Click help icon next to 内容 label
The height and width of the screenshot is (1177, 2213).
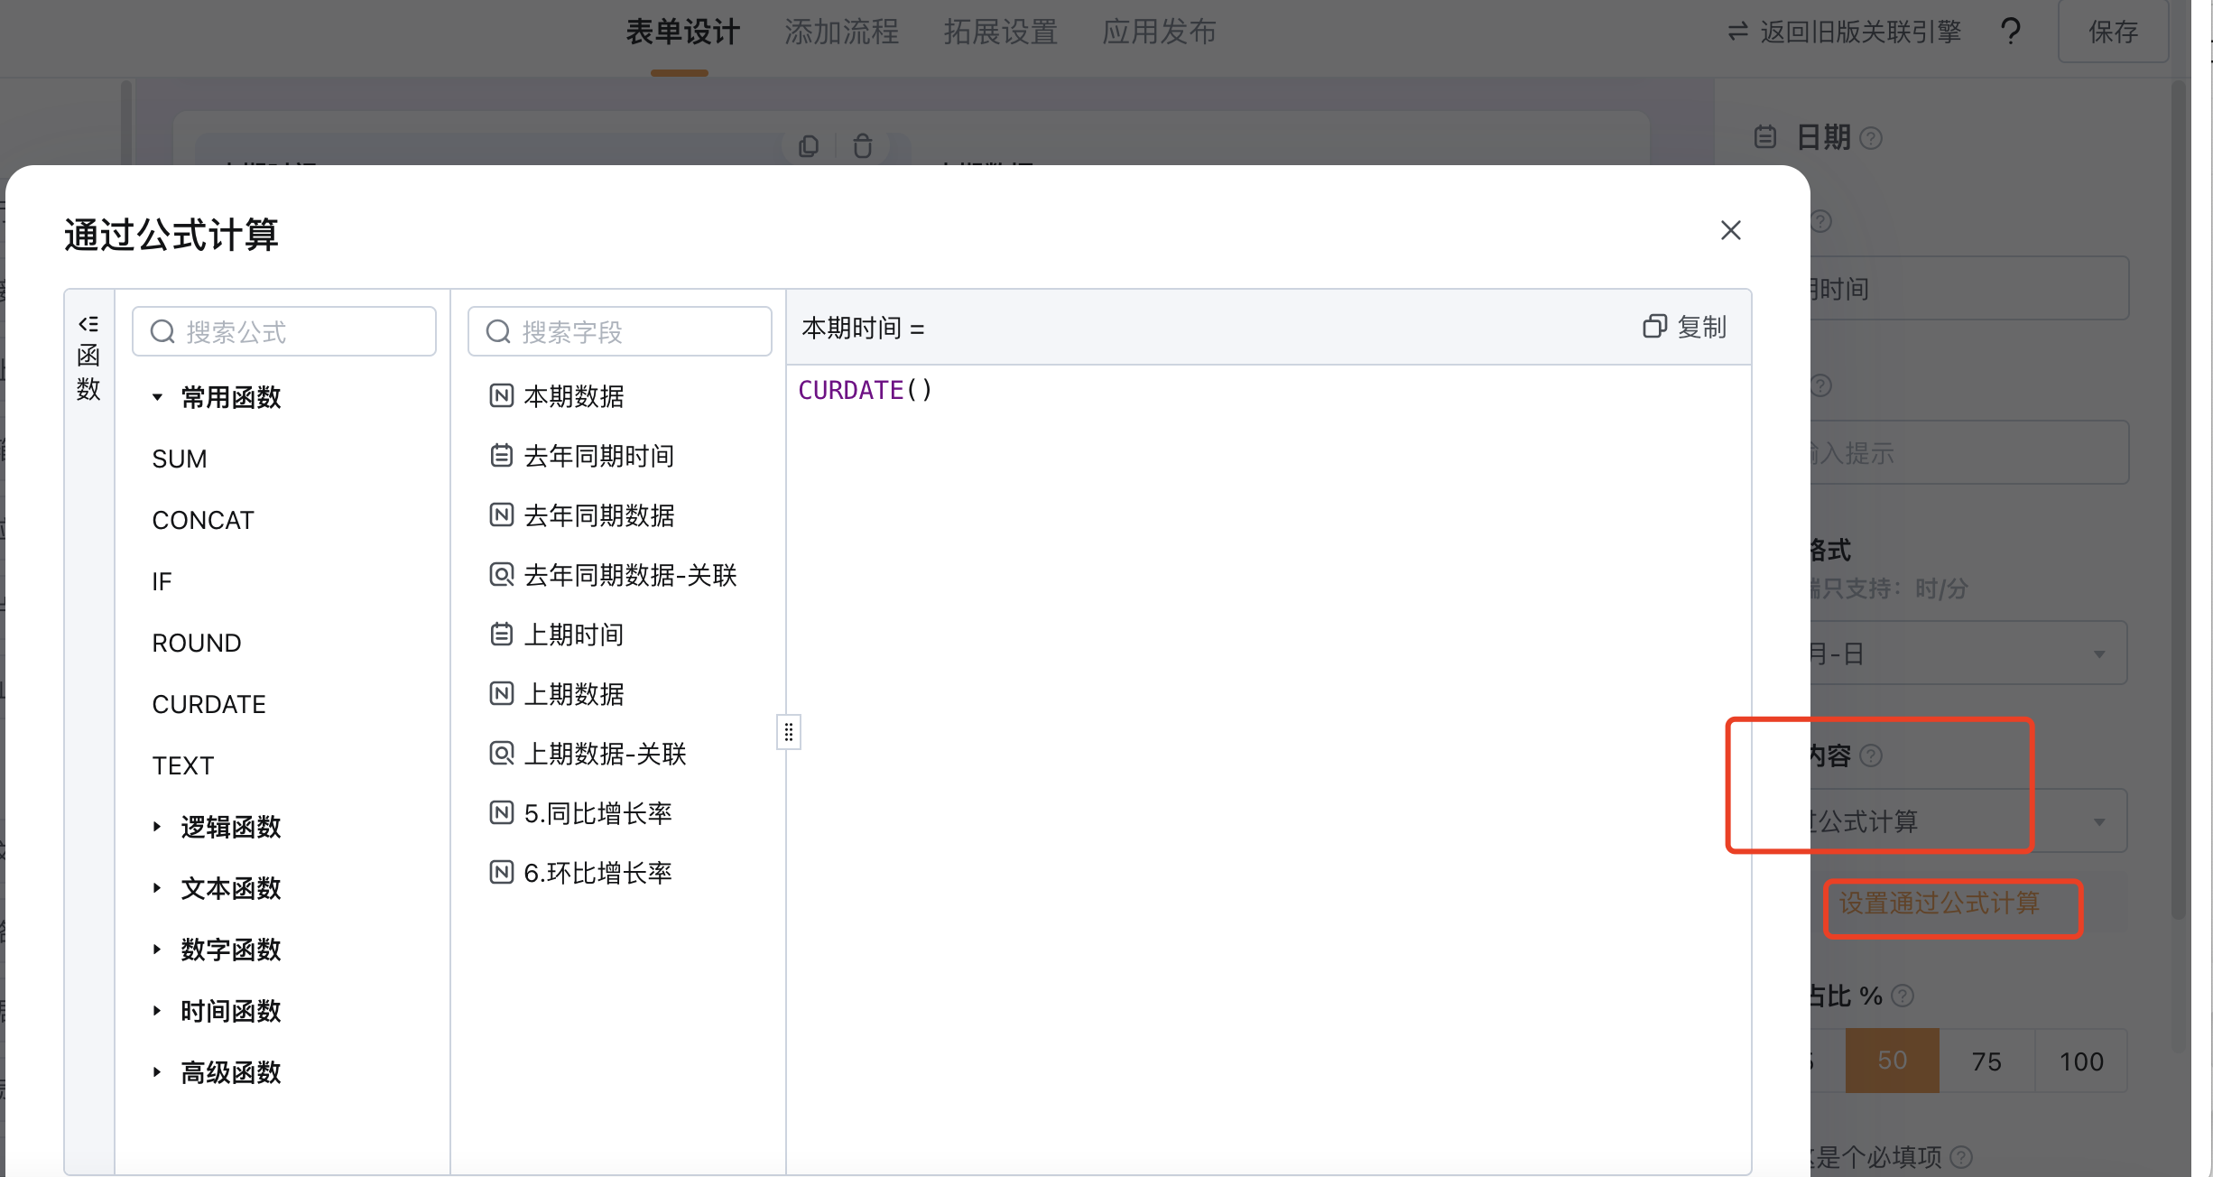tap(1872, 755)
